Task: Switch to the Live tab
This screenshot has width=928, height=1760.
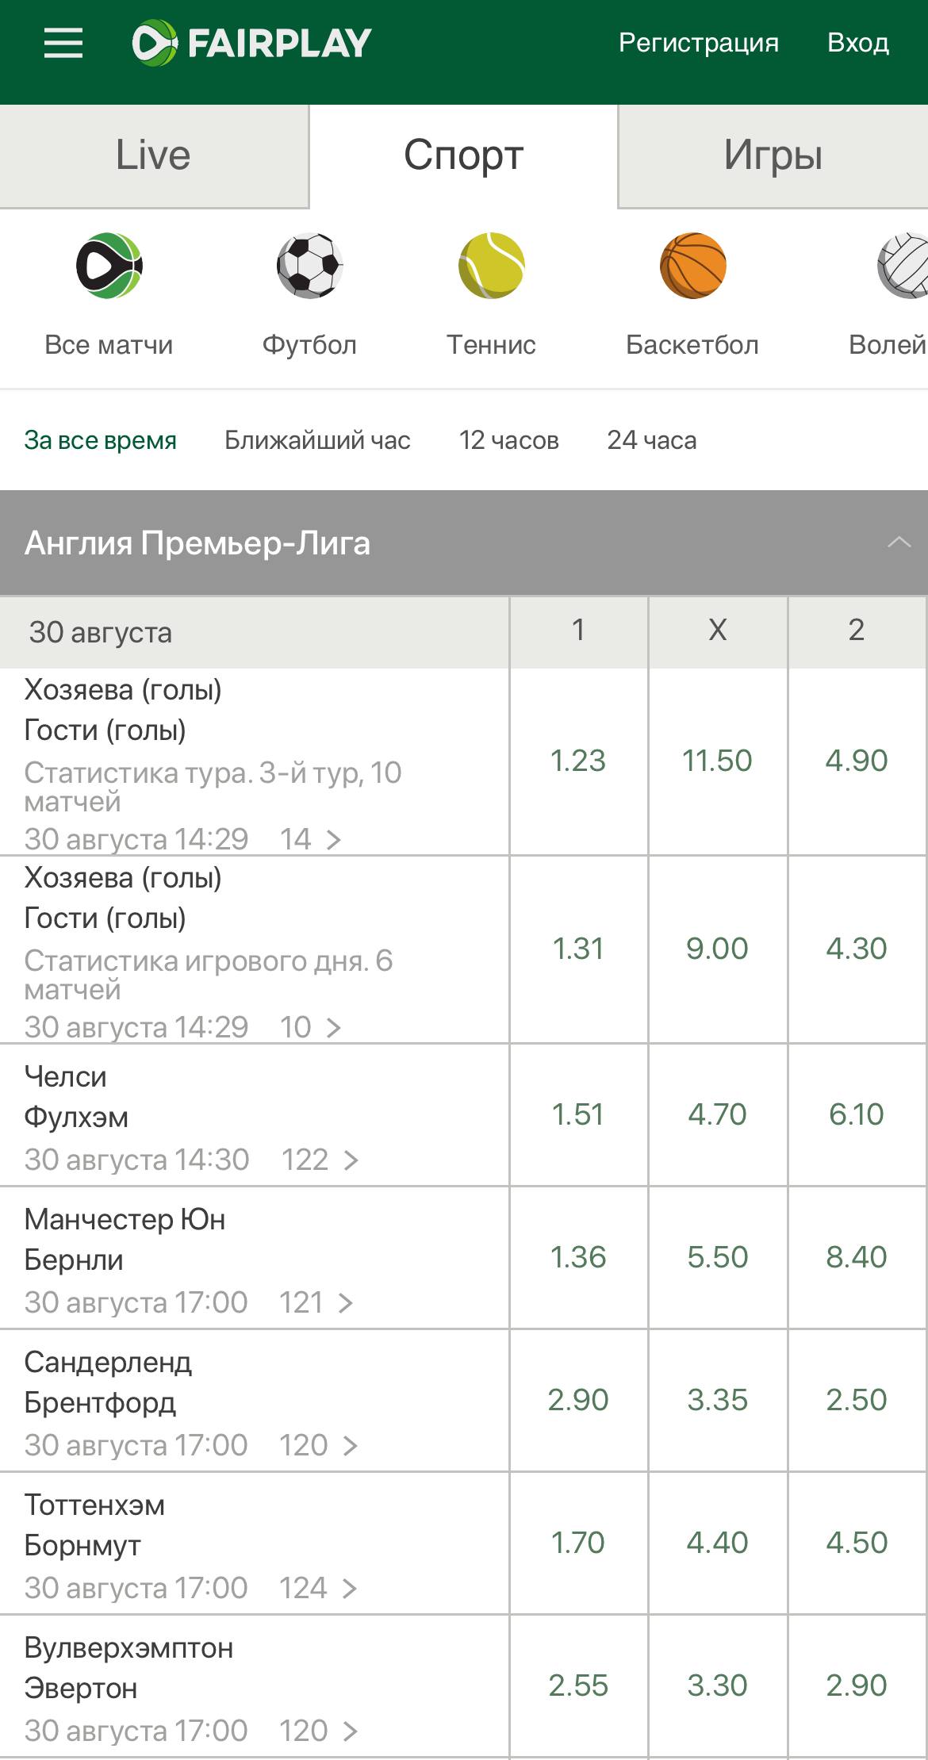Action: [154, 155]
